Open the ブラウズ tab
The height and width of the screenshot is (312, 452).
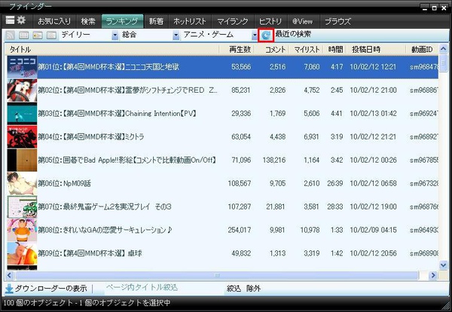coord(337,21)
